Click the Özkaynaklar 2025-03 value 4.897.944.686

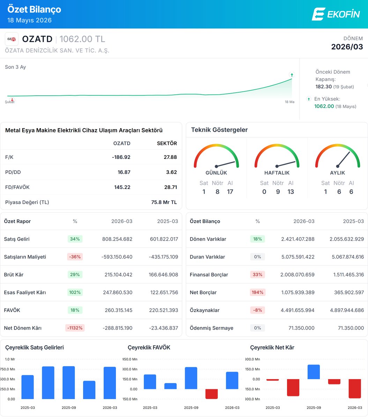(347, 310)
